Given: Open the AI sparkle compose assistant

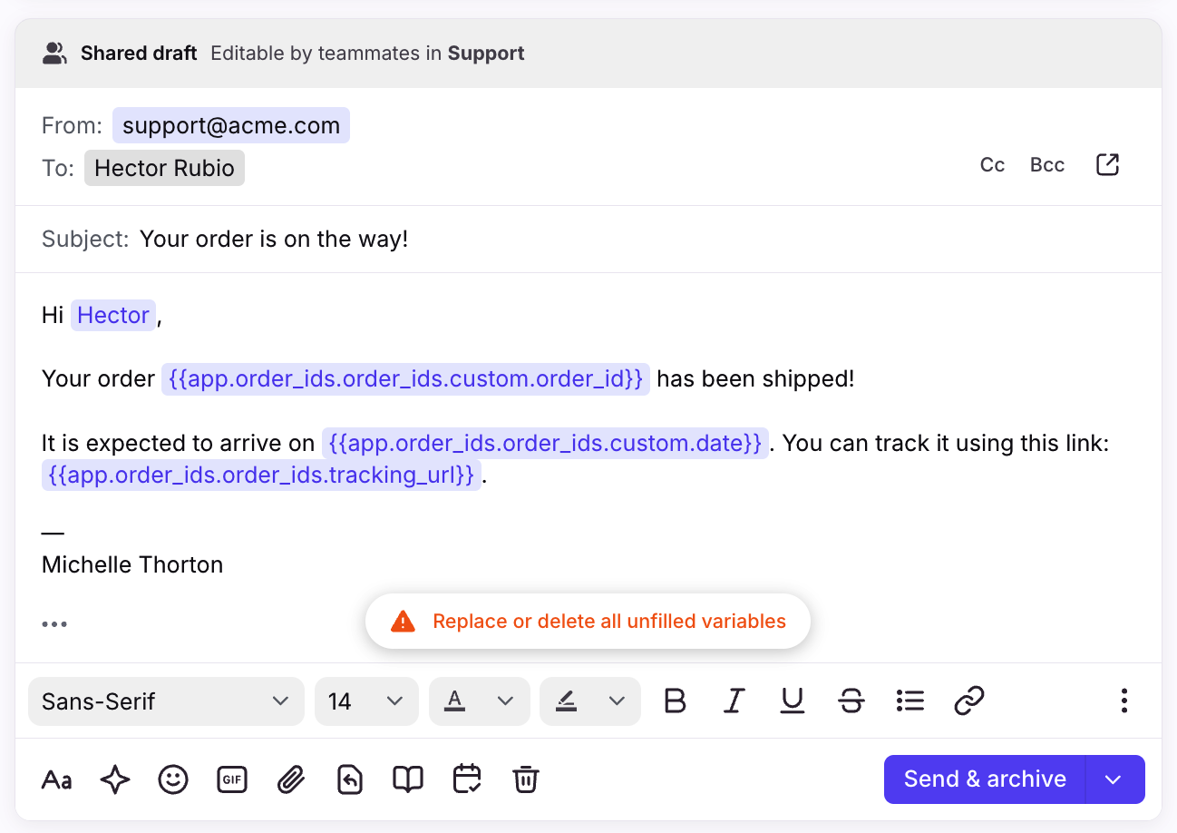Looking at the screenshot, I should [115, 779].
